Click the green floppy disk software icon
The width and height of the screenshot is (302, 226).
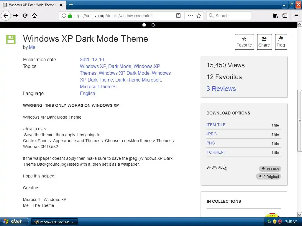pyautogui.click(x=11, y=40)
